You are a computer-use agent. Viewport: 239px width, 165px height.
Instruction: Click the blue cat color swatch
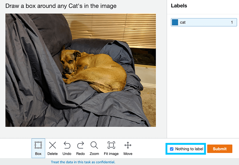click(175, 22)
